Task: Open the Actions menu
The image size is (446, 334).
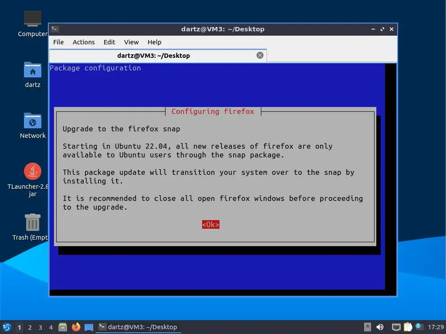Action: [84, 42]
